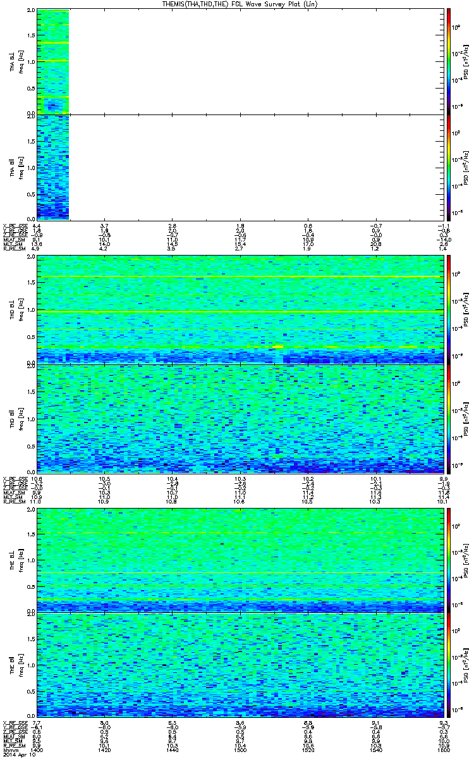This screenshot has width=474, height=759.
Task: Click the 1520 time label on bottom axis
Action: tap(307, 750)
